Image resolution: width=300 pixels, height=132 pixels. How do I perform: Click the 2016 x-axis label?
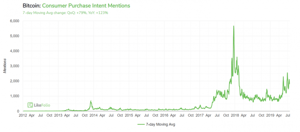coord(164,116)
